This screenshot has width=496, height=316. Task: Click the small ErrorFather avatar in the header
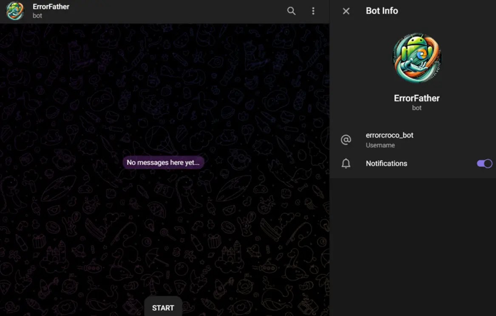coord(15,11)
